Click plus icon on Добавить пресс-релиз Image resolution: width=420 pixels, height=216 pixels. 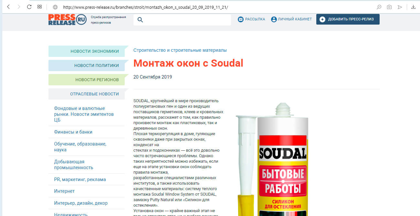point(322,19)
